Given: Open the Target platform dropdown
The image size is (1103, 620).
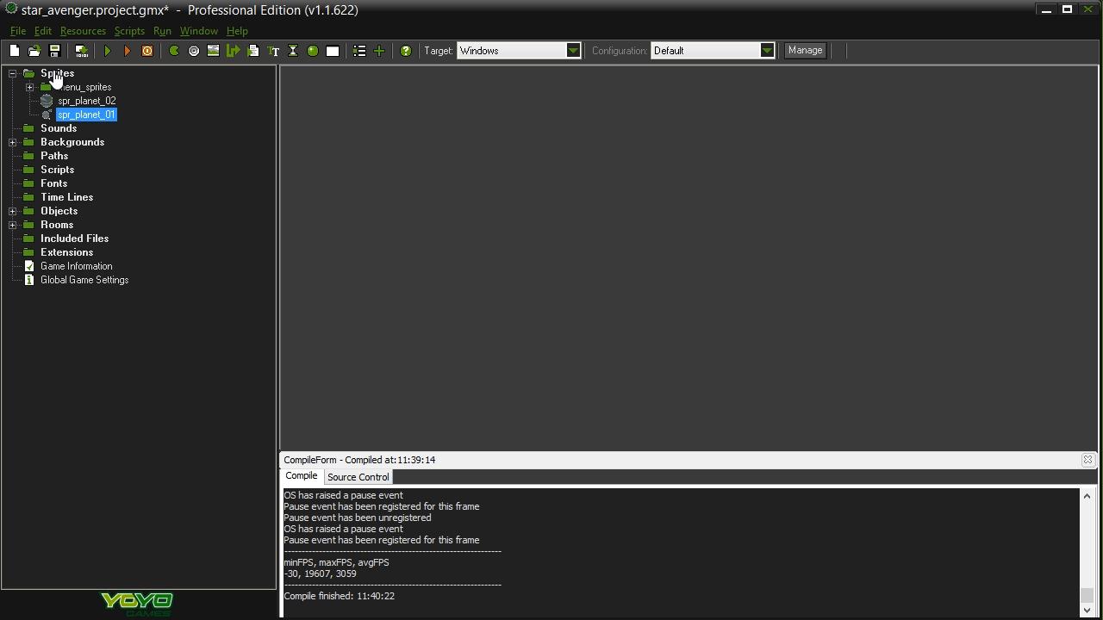Looking at the screenshot, I should coord(573,51).
